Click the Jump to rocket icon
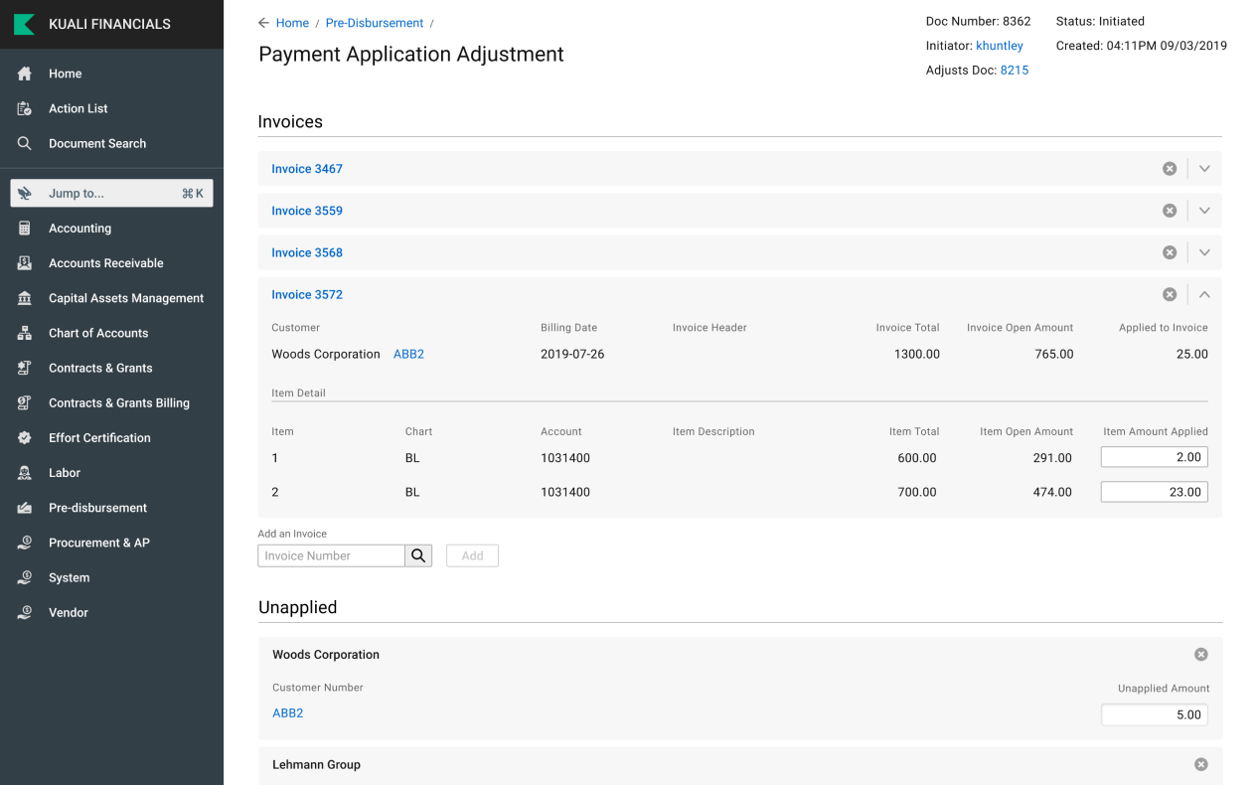Viewport: 1258px width, 785px height. (25, 194)
